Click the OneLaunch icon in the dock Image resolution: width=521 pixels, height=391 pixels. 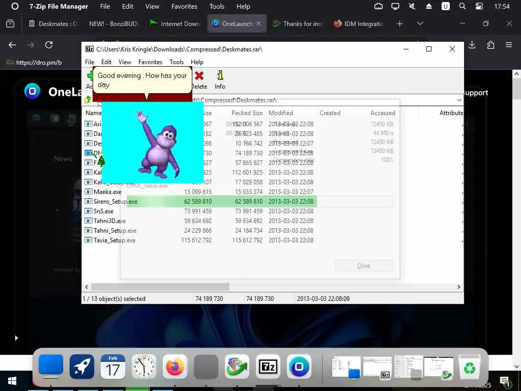point(299,367)
